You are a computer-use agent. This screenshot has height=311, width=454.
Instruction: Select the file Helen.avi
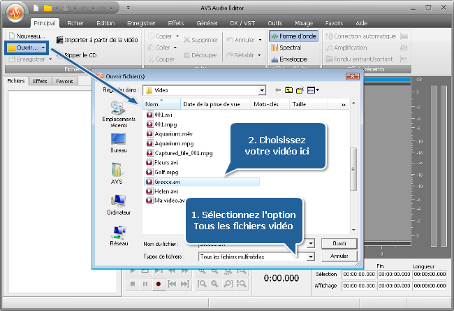[x=162, y=191]
